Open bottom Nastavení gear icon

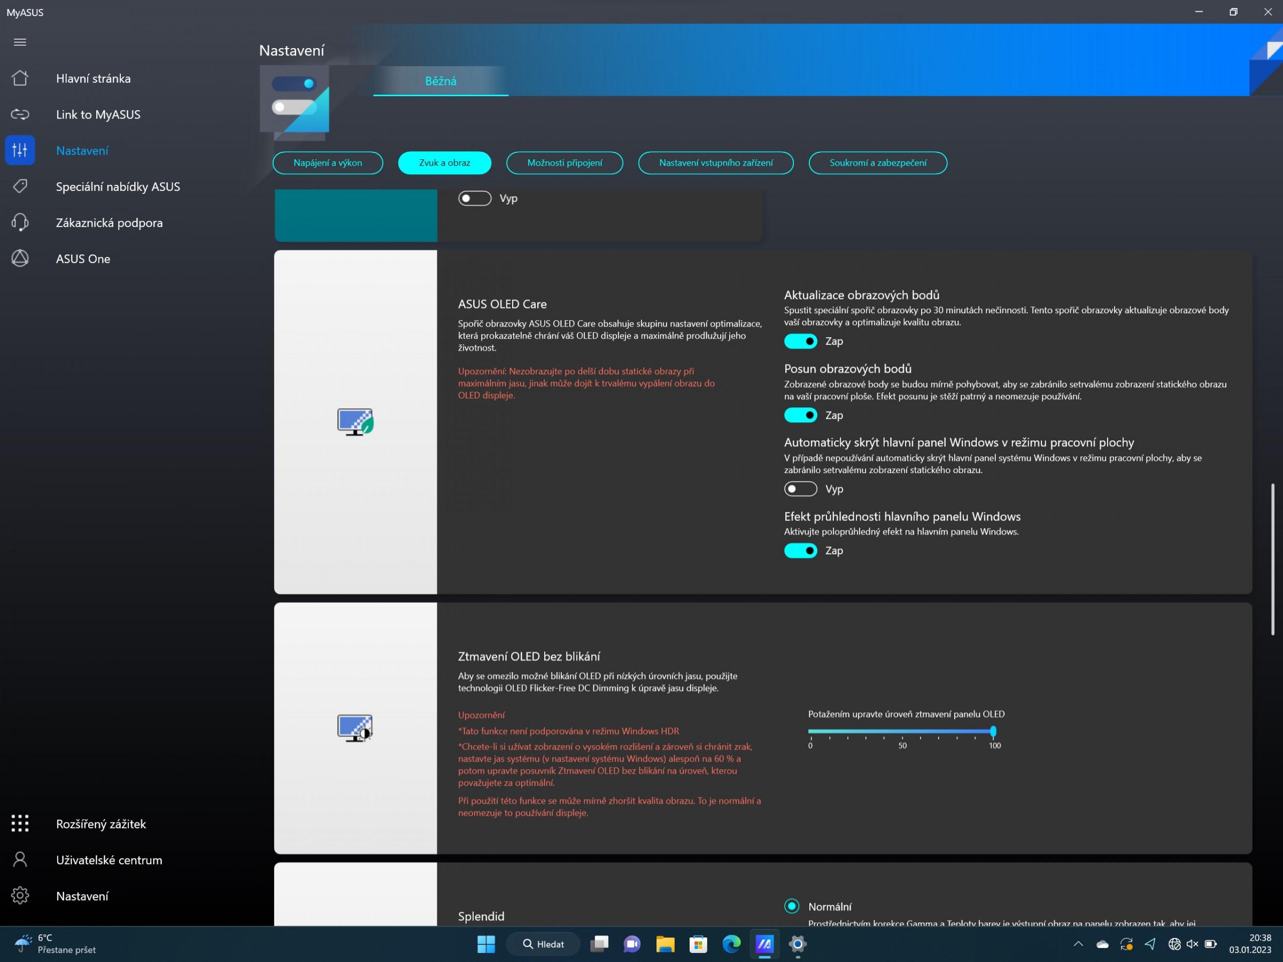point(20,895)
